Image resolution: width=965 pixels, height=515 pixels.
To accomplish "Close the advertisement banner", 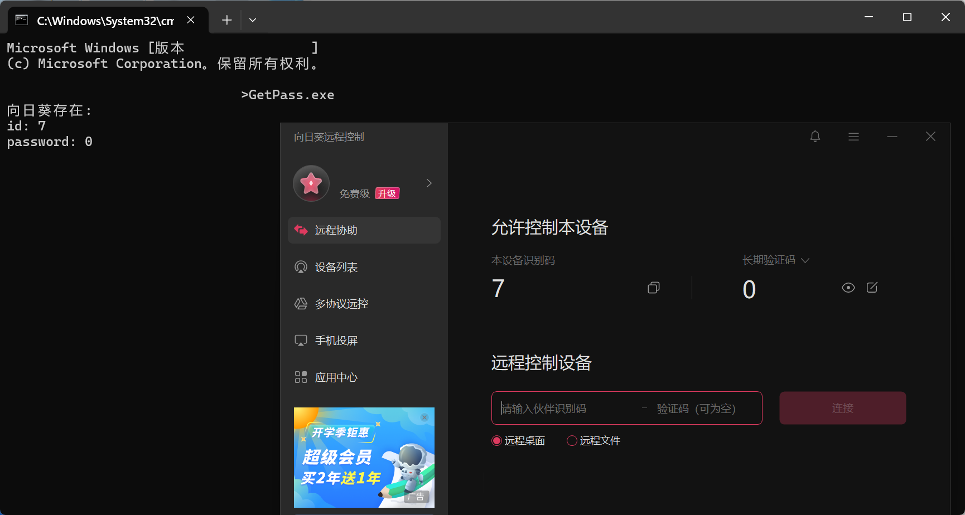I will (x=424, y=417).
